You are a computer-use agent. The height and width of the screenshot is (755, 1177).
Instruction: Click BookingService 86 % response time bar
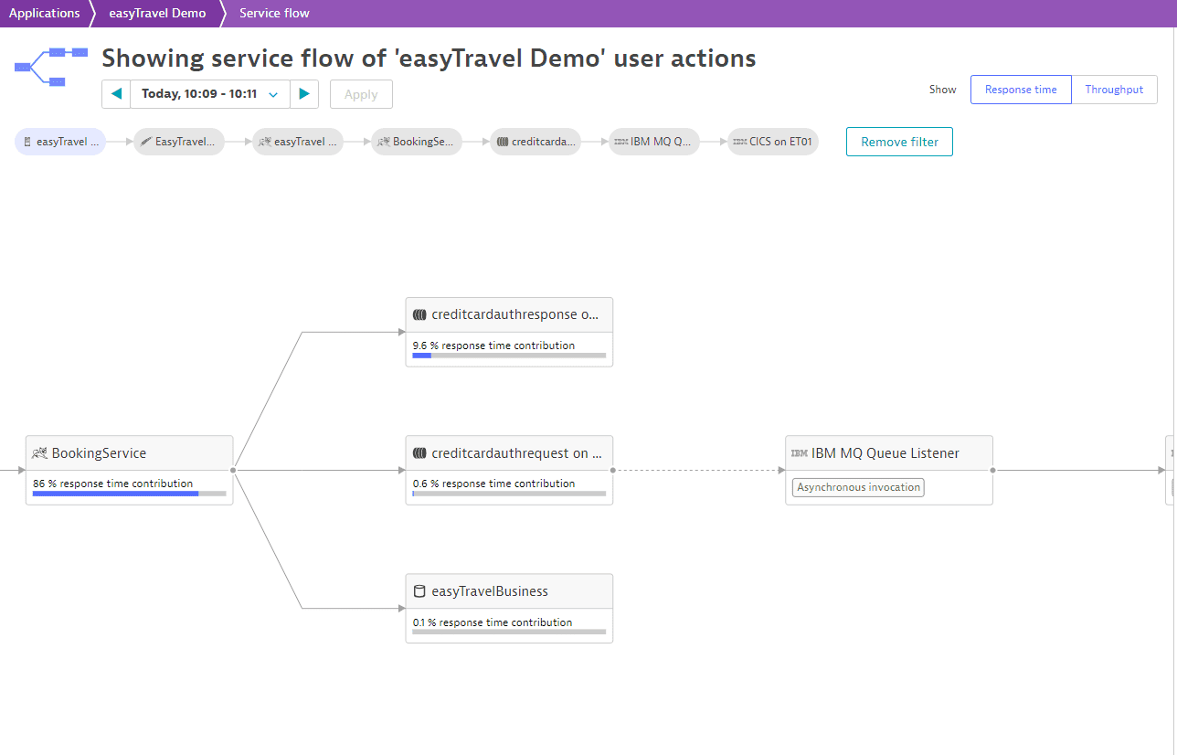[129, 494]
